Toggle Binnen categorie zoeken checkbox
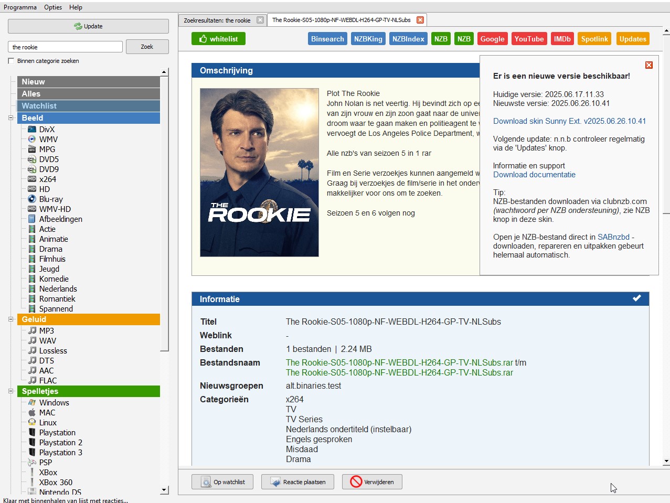The image size is (670, 503). [x=12, y=61]
